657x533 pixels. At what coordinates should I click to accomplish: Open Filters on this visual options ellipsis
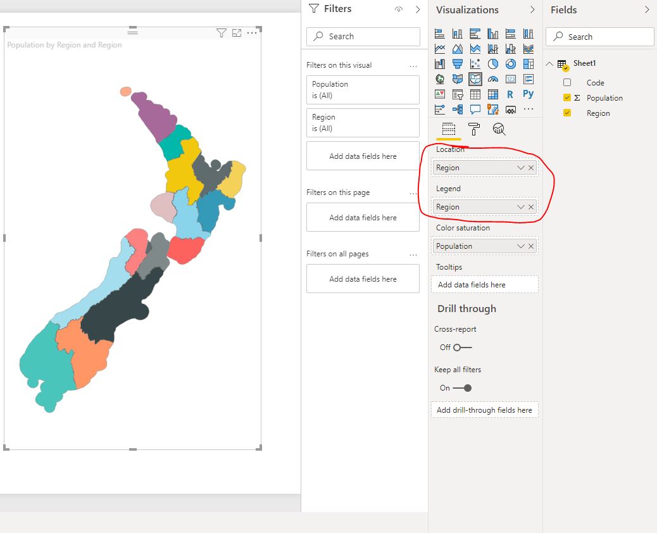[413, 66]
